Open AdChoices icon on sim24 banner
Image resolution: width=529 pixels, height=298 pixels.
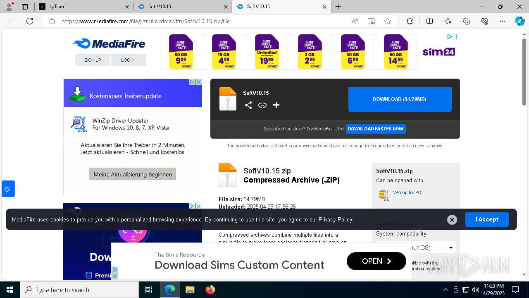coord(450,37)
